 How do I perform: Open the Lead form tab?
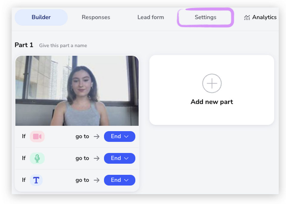click(151, 17)
